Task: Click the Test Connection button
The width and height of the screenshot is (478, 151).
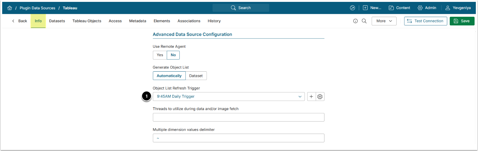Action: point(425,21)
